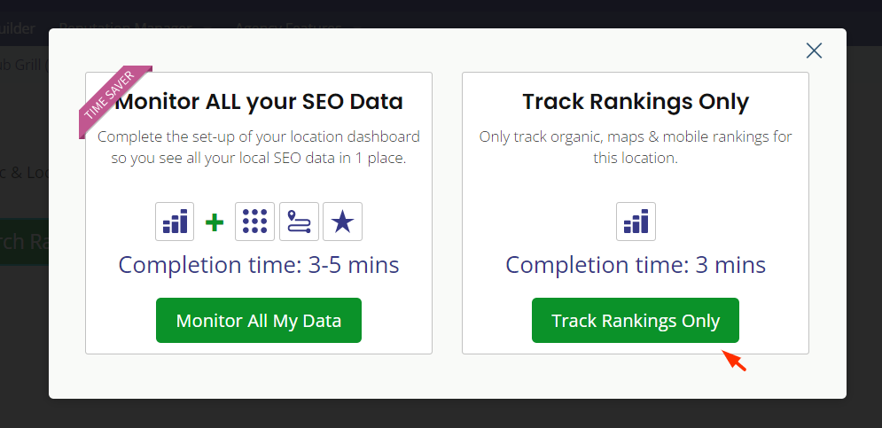Image resolution: width=882 pixels, height=428 pixels.
Task: Click the green plus icon
Action: (x=215, y=222)
